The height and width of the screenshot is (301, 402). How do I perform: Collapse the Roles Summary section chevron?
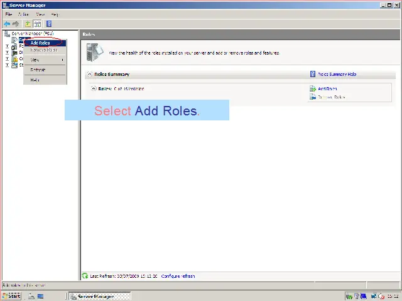(89, 74)
